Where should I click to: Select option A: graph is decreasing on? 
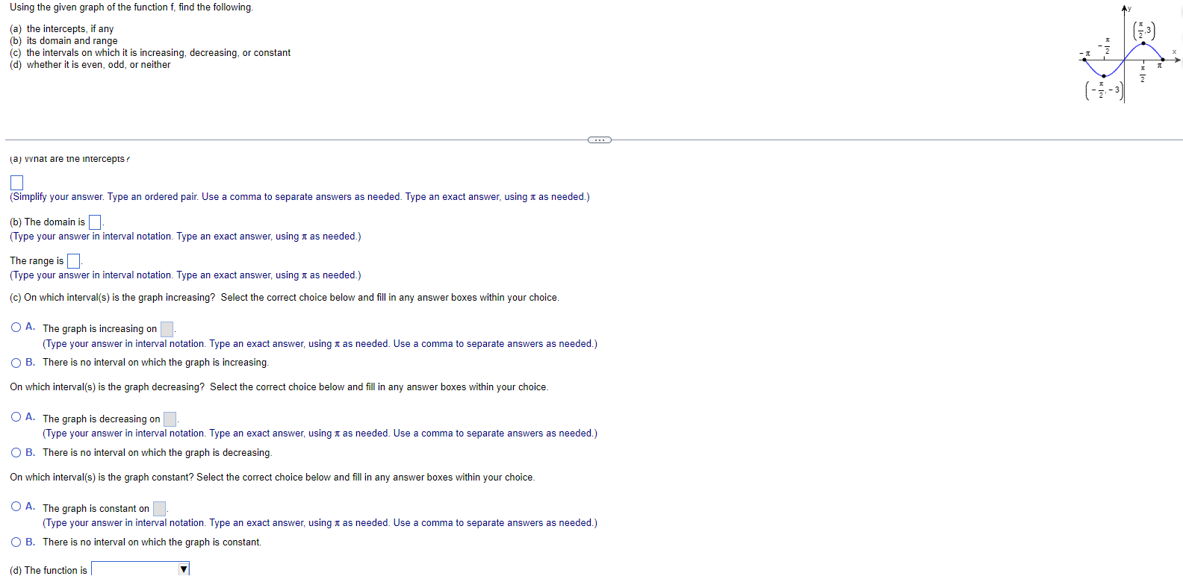(16, 417)
